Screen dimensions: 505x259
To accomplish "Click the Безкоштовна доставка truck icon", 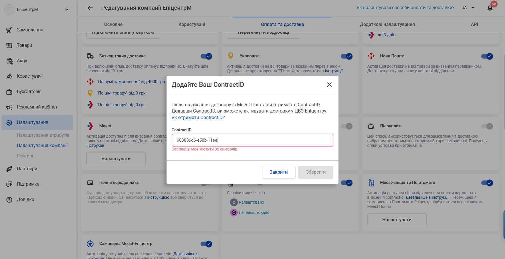I will click(x=90, y=56).
